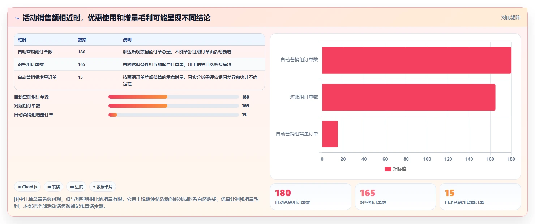Click the x-axis tick label 40
Image resolution: width=535 pixels, height=224 pixels.
[364, 159]
